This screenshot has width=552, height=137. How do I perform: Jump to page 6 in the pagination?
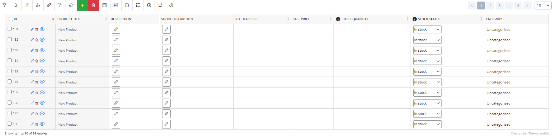518,5
